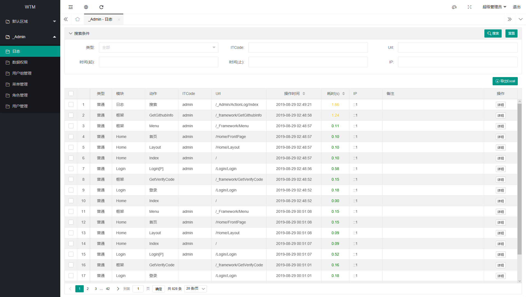Viewport: 526px width, 297px height.
Task: Open the theme palette icon
Action: pos(454,7)
